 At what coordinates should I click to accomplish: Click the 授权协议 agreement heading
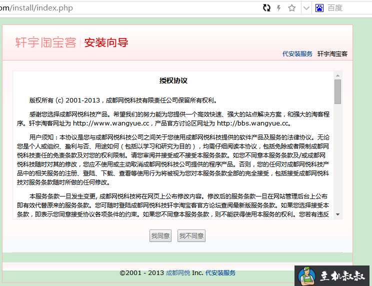tap(173, 80)
